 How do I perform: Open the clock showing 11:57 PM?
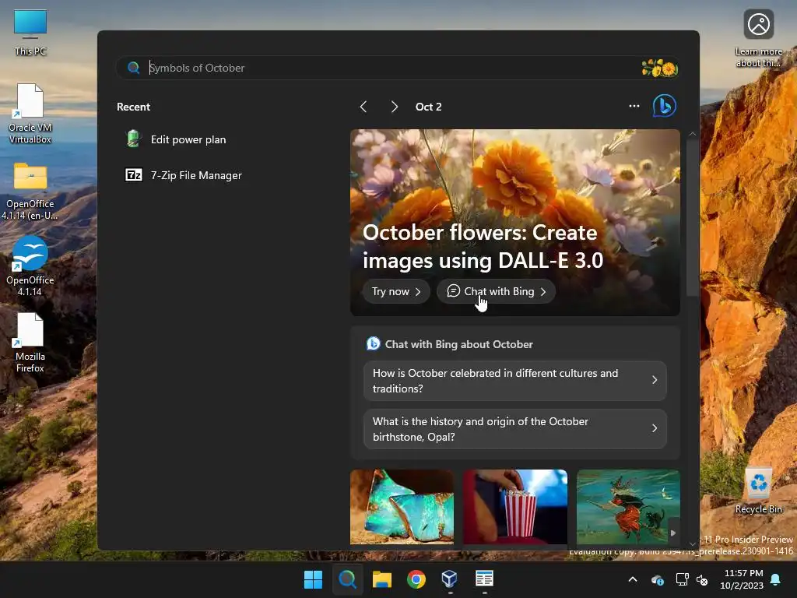pyautogui.click(x=742, y=579)
